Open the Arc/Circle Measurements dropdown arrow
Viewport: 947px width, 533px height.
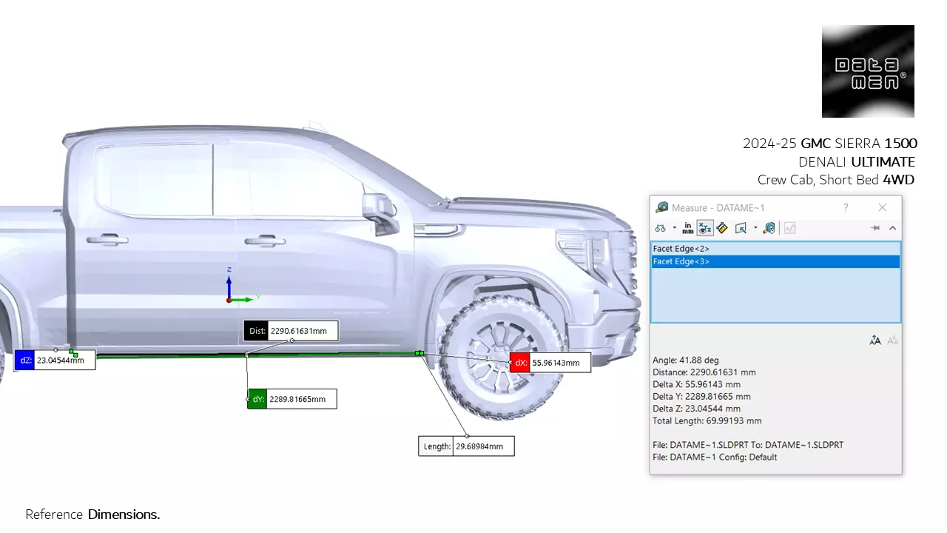(674, 228)
